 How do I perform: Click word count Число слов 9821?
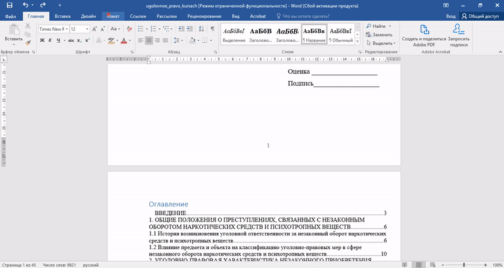tap(59, 265)
